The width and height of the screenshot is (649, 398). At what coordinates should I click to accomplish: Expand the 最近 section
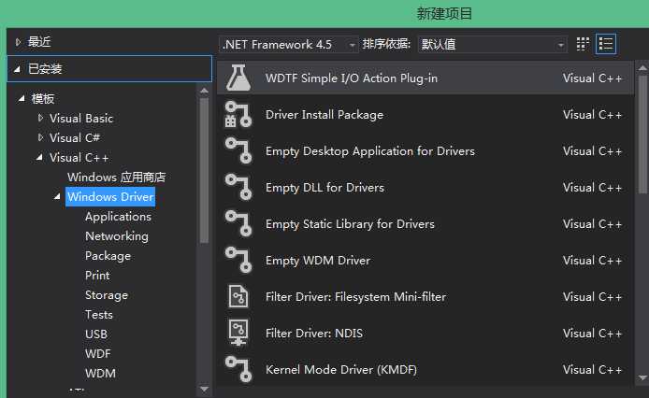(x=18, y=42)
